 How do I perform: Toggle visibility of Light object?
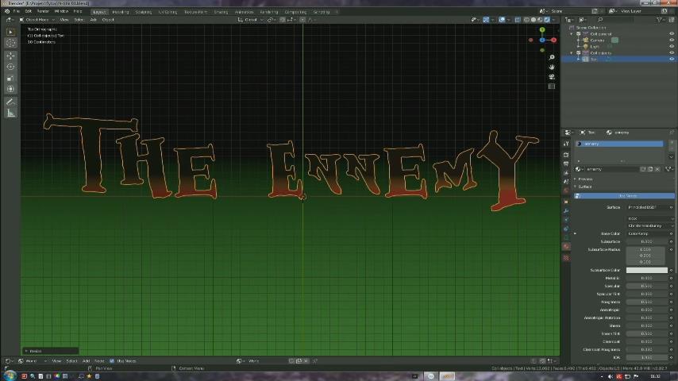point(672,47)
